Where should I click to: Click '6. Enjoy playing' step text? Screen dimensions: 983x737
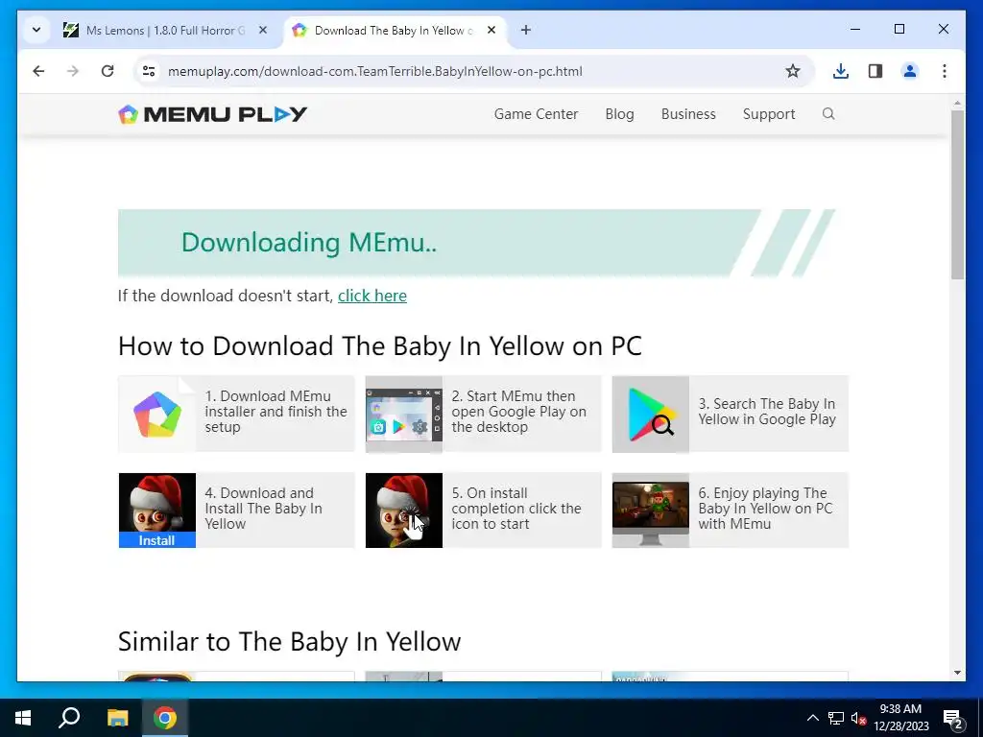point(765,509)
